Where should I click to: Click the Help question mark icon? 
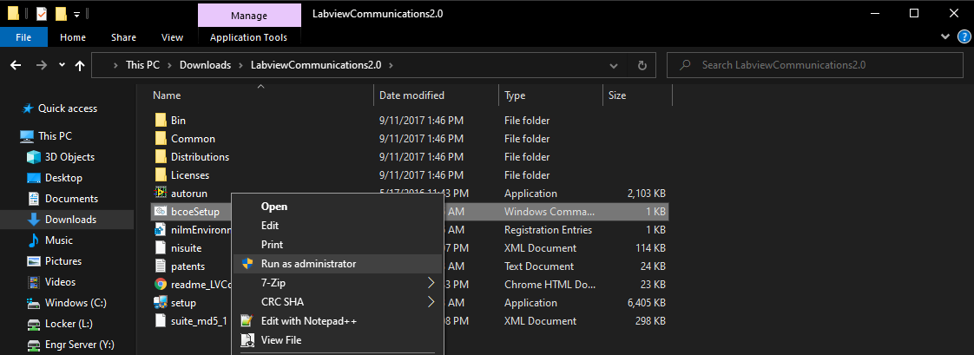point(964,37)
